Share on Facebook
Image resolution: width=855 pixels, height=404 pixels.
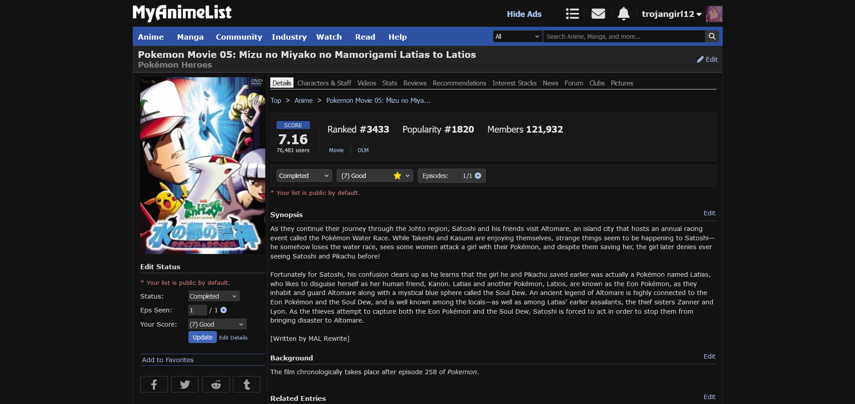coord(154,384)
